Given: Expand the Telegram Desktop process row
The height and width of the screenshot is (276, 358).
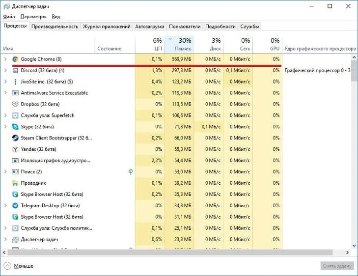Looking at the screenshot, I should (5, 205).
